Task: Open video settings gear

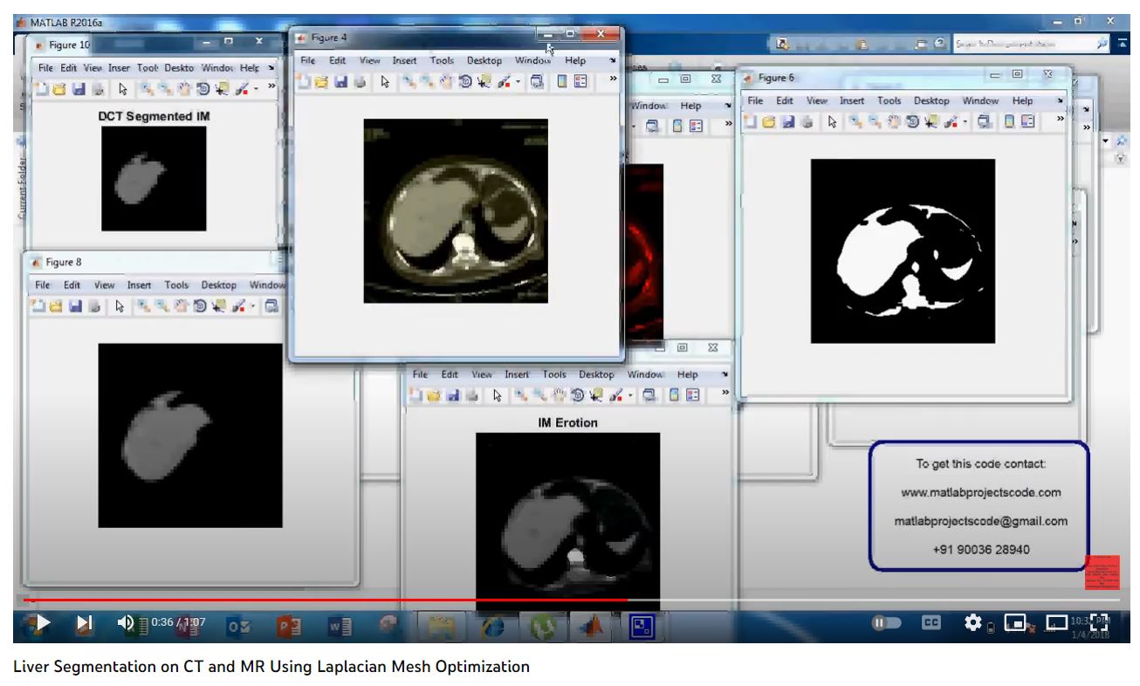Action: tap(972, 622)
